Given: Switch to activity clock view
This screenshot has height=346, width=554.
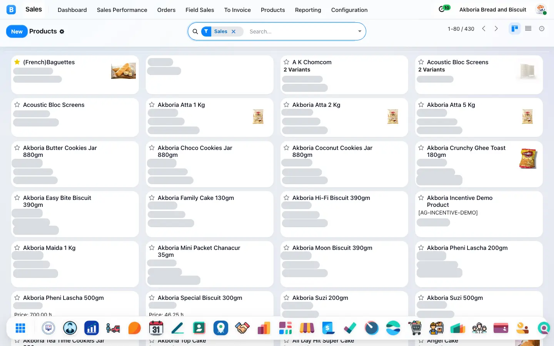Looking at the screenshot, I should click(542, 28).
